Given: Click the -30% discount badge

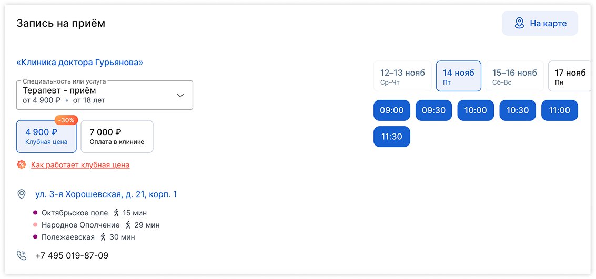Looking at the screenshot, I should [x=66, y=120].
